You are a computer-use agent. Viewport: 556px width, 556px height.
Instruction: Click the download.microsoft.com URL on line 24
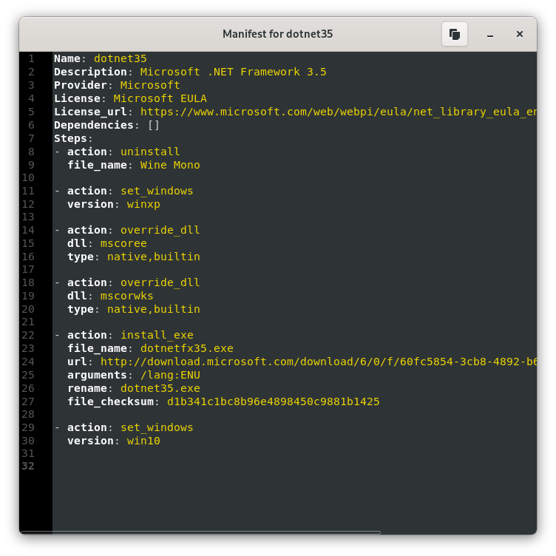(319, 362)
